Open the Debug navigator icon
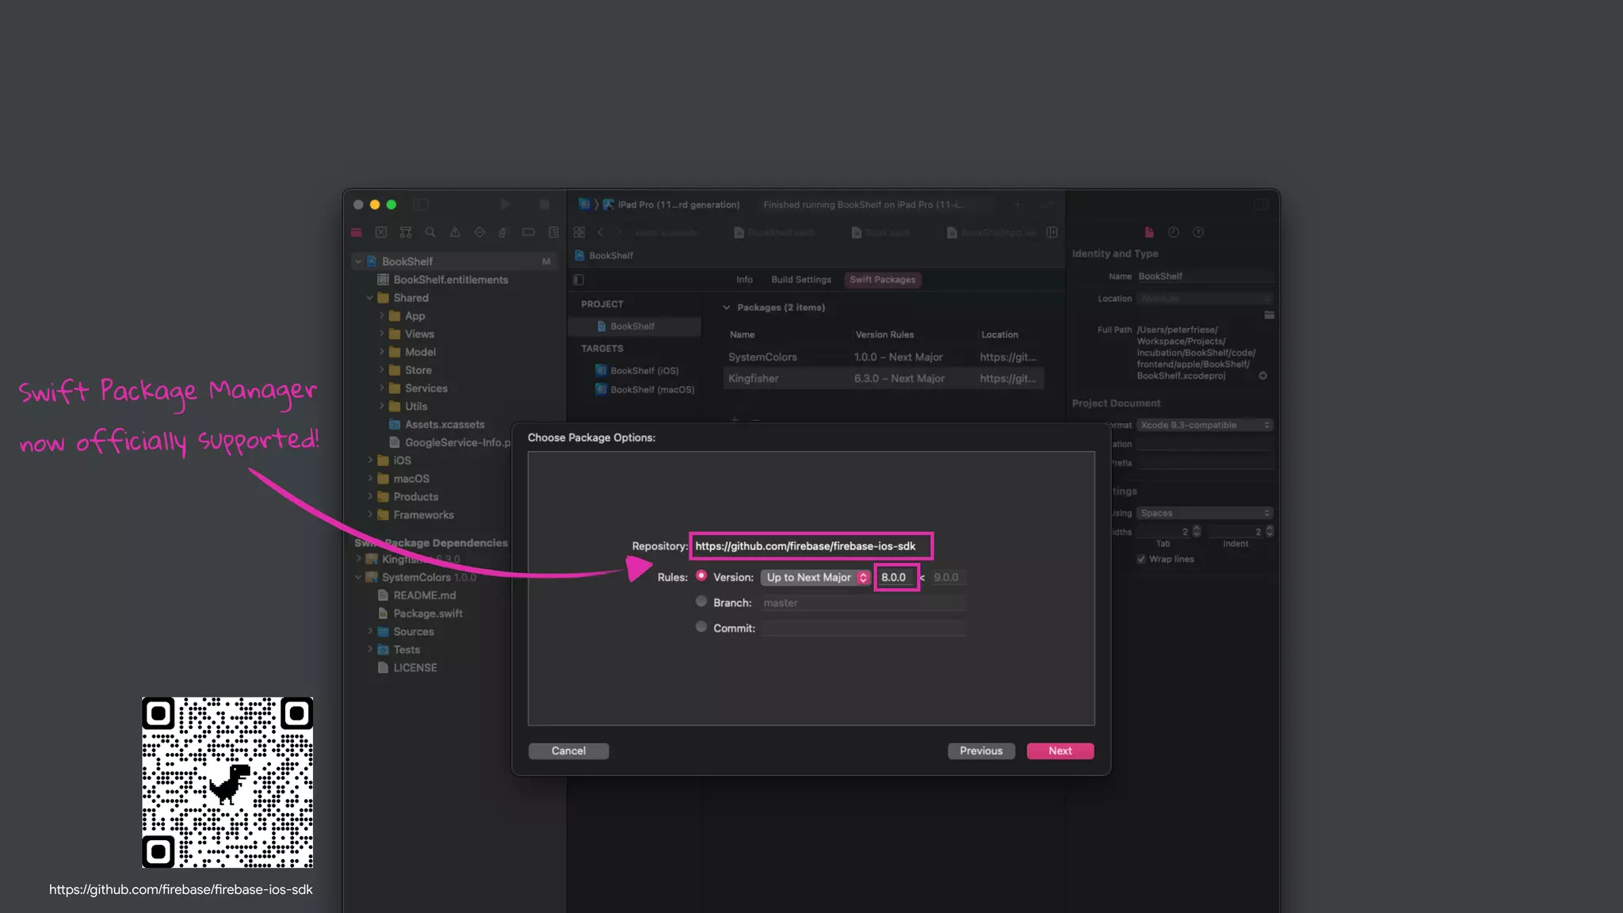This screenshot has height=913, width=1623. coord(503,232)
